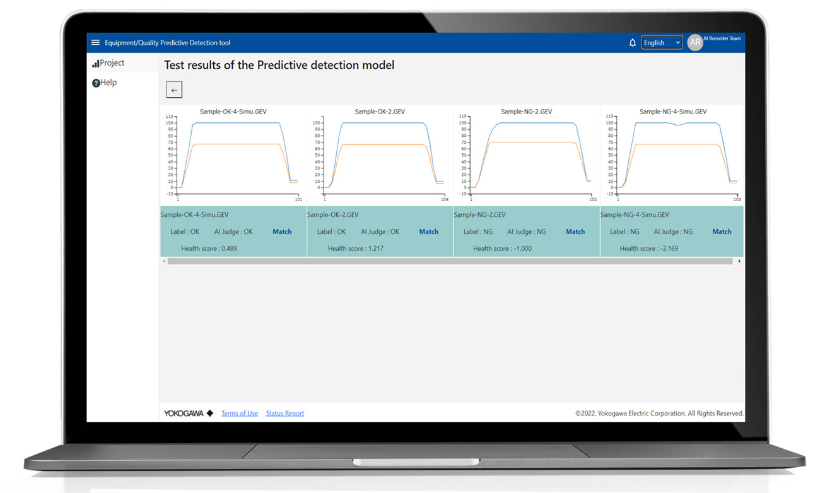Select the Sample-NG-4-Simu.GEV chart
The image size is (820, 493).
pyautogui.click(x=672, y=155)
